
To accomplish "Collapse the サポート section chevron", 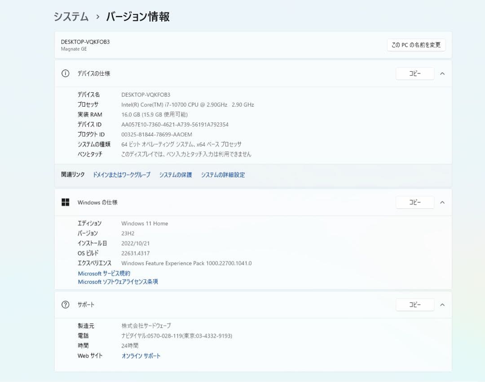I will [443, 304].
